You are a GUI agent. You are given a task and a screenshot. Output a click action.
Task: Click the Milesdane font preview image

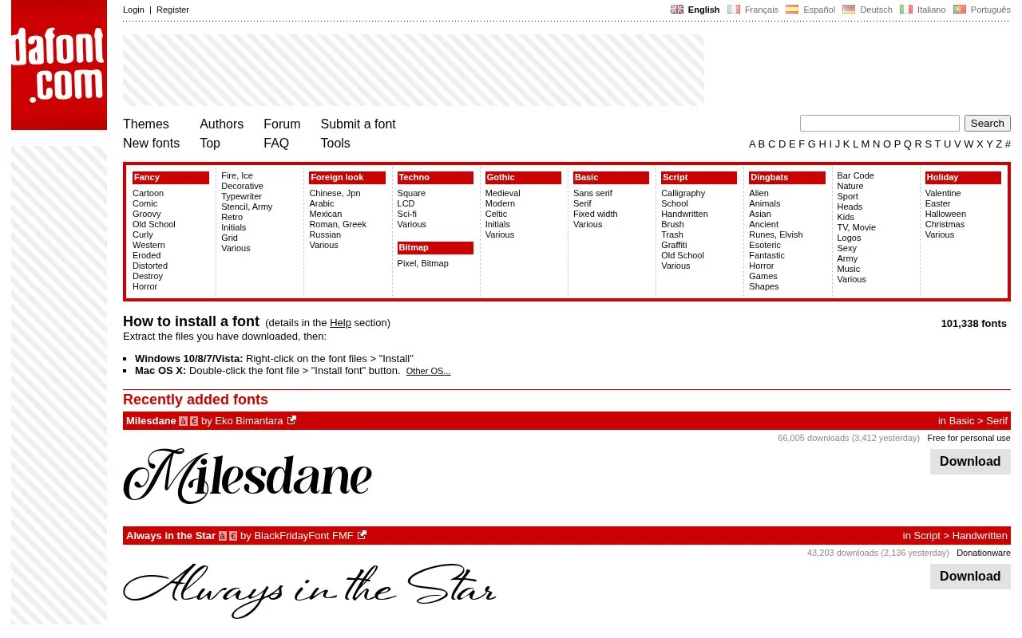pyautogui.click(x=248, y=476)
